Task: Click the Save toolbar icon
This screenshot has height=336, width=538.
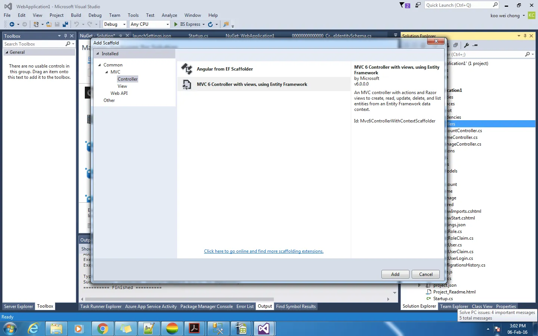Action: 57,24
